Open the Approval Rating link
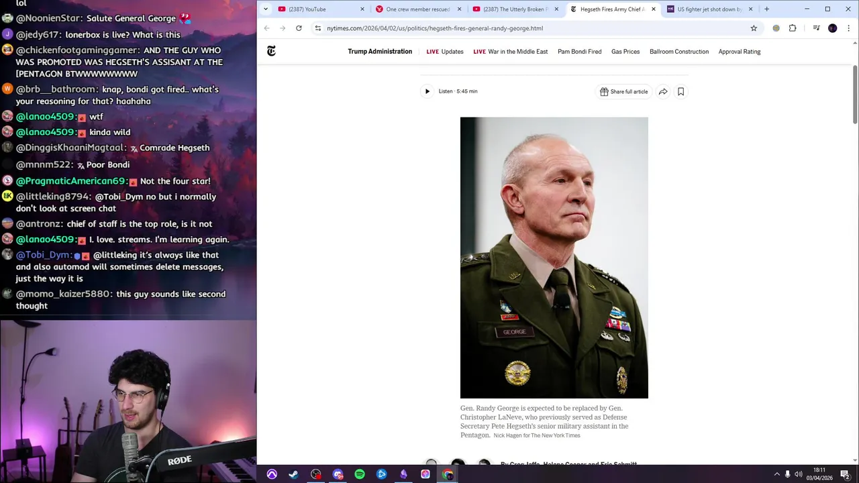The image size is (859, 483). tap(740, 52)
